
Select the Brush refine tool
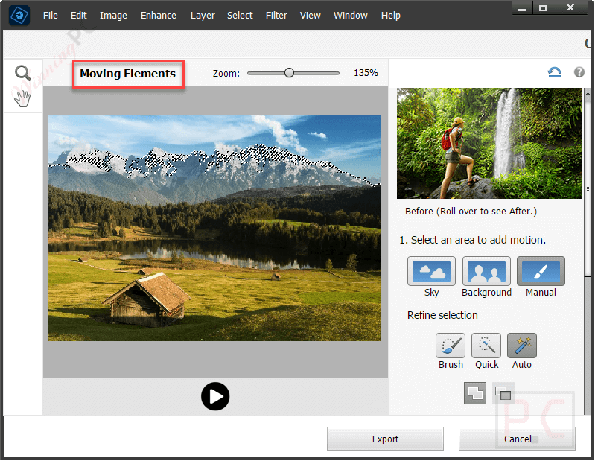(451, 346)
